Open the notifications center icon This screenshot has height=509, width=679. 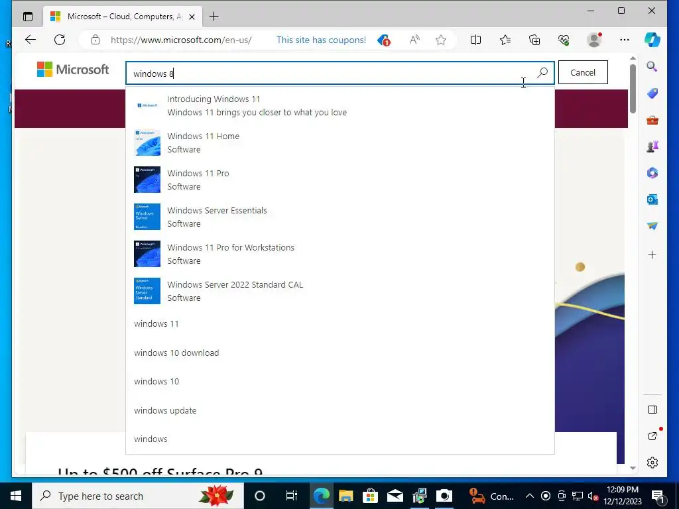point(658,496)
